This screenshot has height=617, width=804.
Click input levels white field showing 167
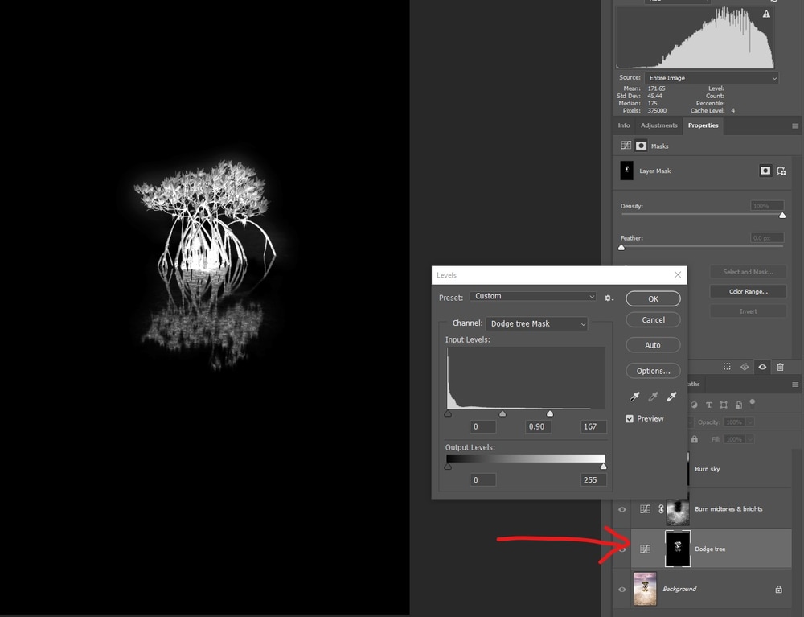(x=593, y=426)
